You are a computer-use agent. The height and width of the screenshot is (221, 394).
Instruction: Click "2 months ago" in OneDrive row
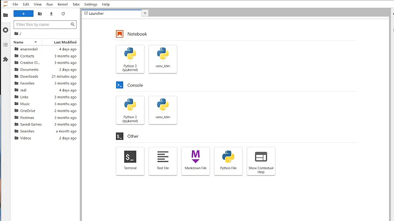(x=65, y=111)
